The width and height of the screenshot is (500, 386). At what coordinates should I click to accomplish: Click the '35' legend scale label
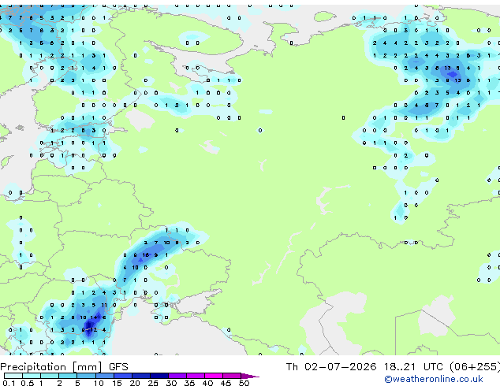[x=189, y=383]
